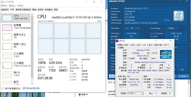191x97 pixels.
Task: Click the resource monitor icon beside 開啟資源監視器
Action: 24,88
